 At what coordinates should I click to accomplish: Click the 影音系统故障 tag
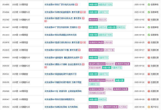tap(95, 68)
